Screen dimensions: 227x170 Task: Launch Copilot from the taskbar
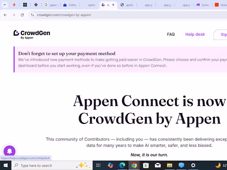coord(110,165)
